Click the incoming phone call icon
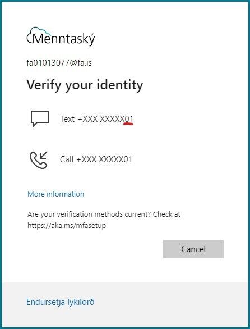 pyautogui.click(x=39, y=160)
